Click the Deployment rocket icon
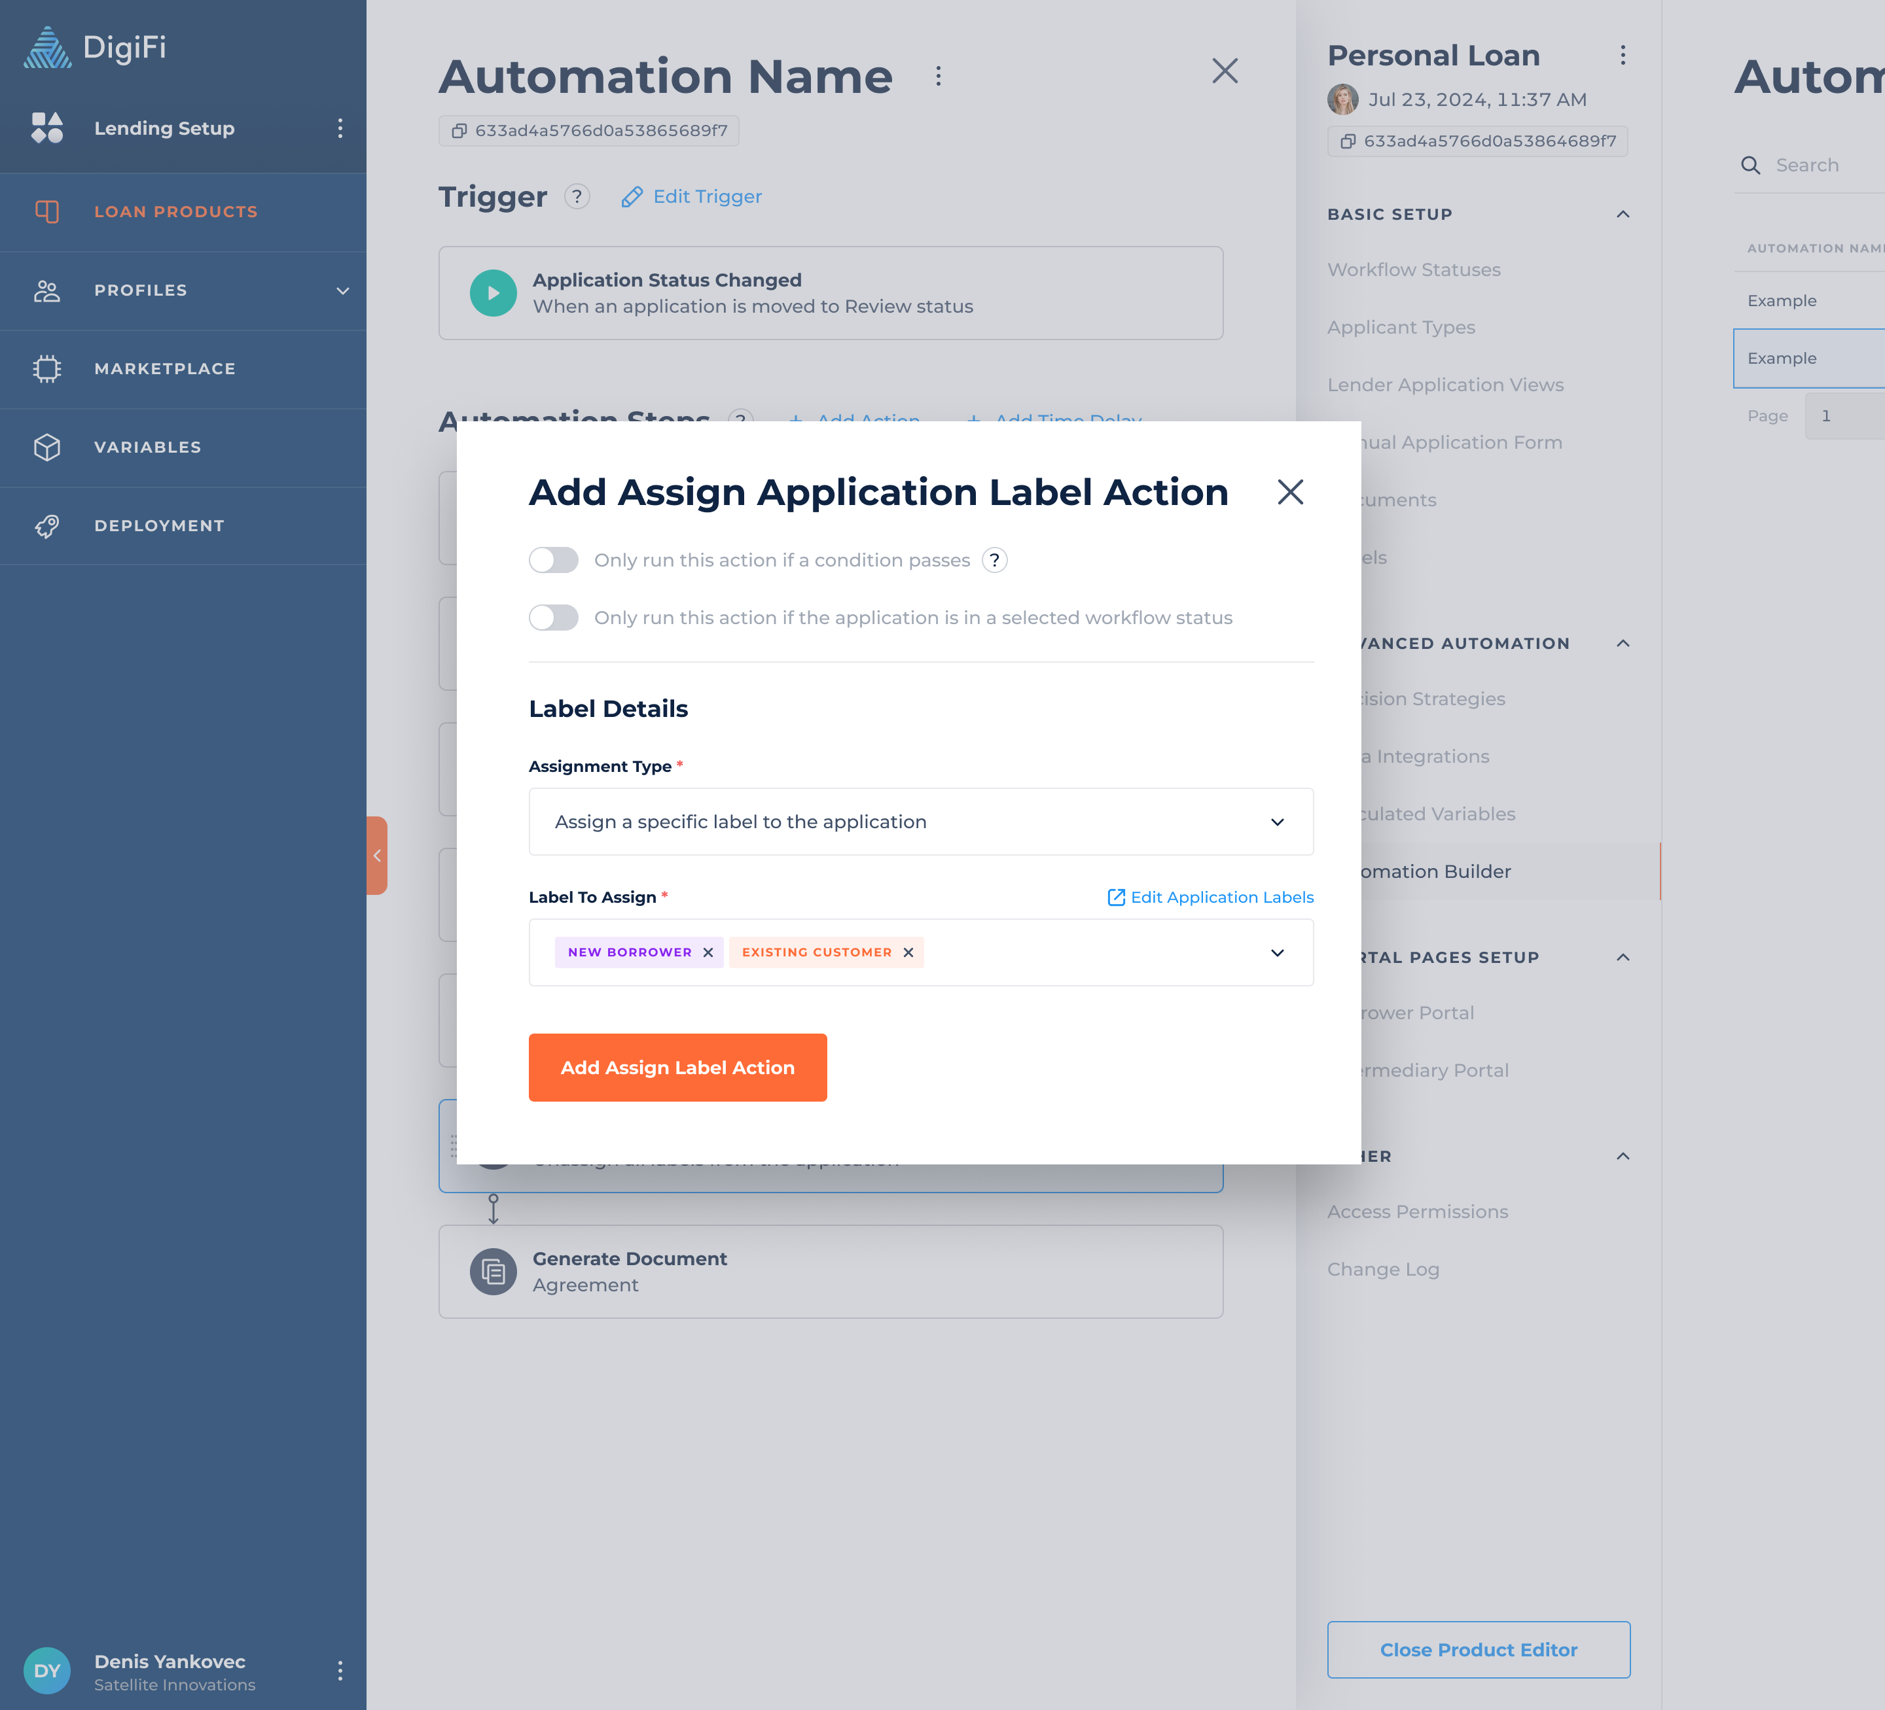This screenshot has height=1710, width=1885. (46, 526)
